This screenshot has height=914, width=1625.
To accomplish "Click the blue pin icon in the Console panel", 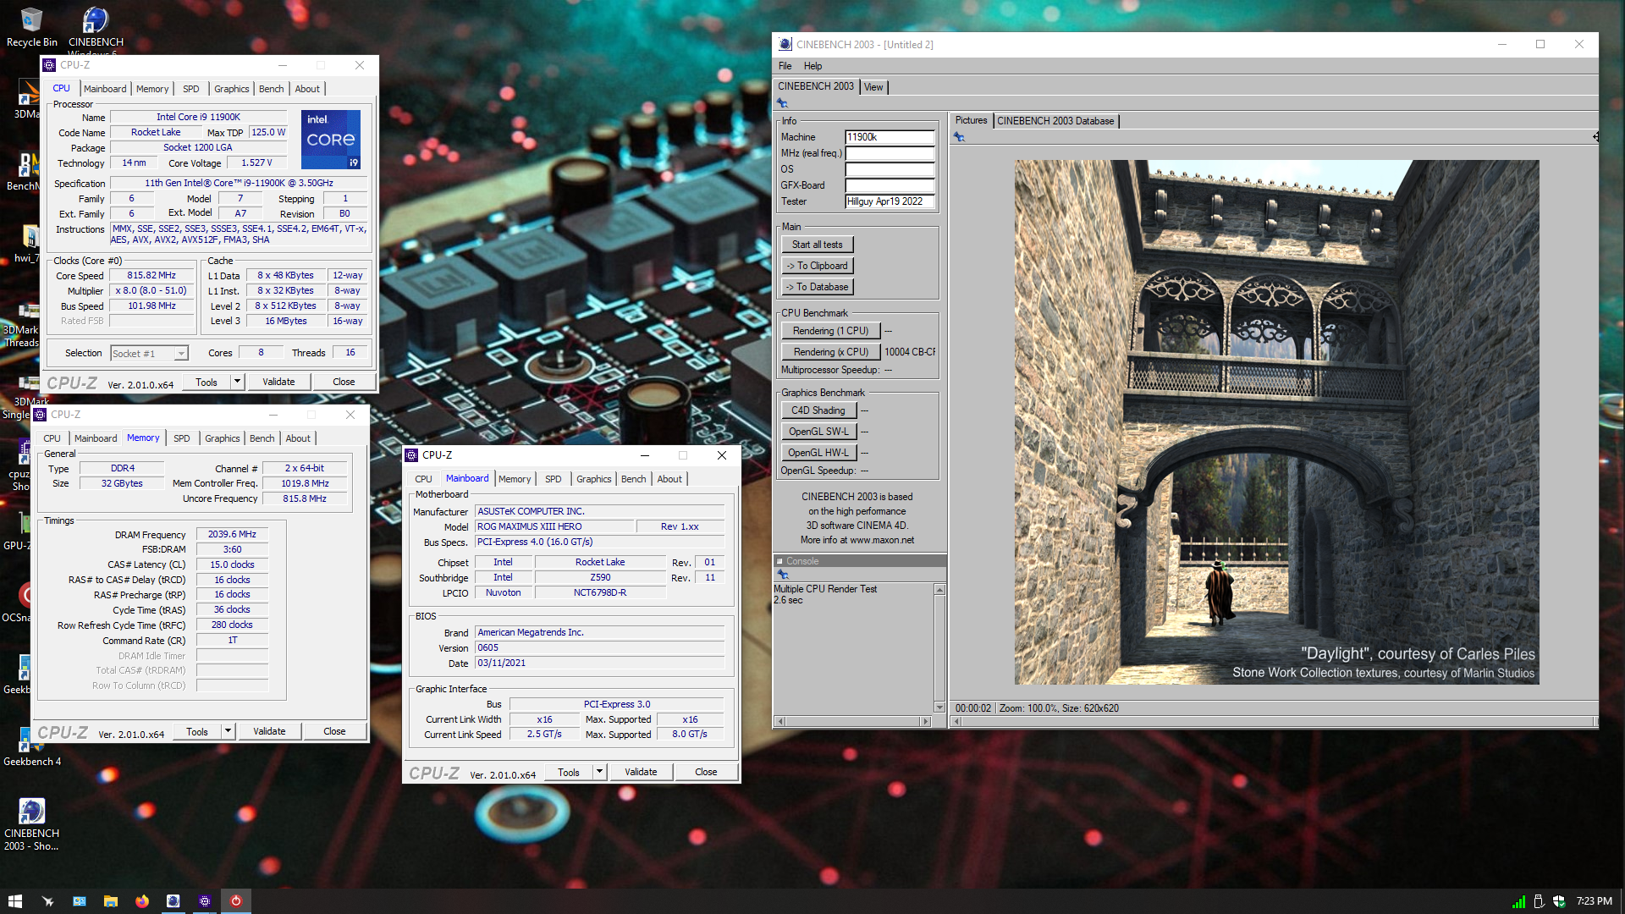I will click(x=782, y=575).
